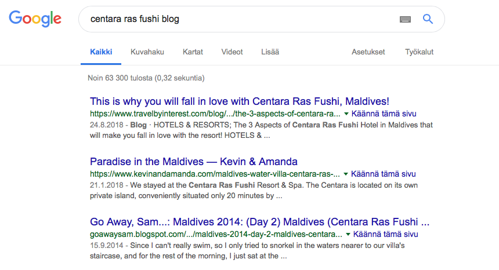The image size is (499, 270).
Task: Click the blue search magnifier icon
Action: point(428,19)
